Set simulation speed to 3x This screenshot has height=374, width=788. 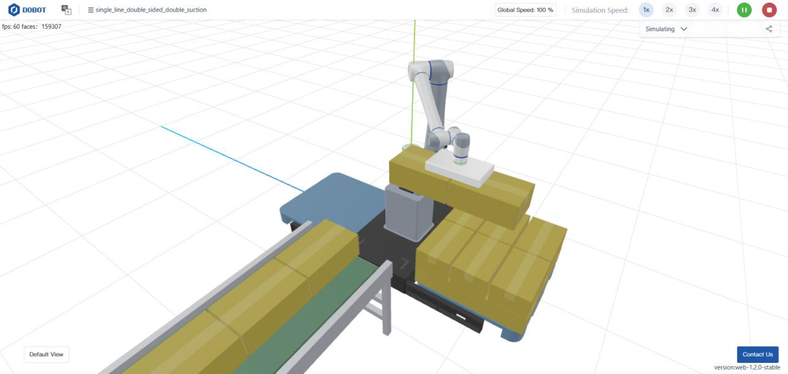[692, 10]
